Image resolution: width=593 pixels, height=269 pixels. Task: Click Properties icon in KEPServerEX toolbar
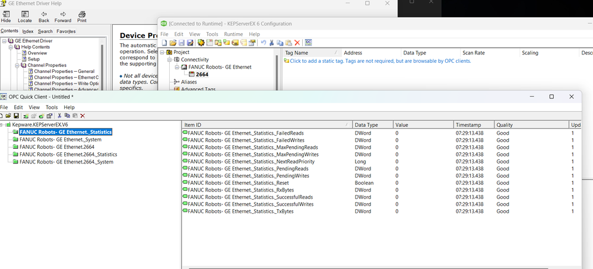(x=252, y=43)
